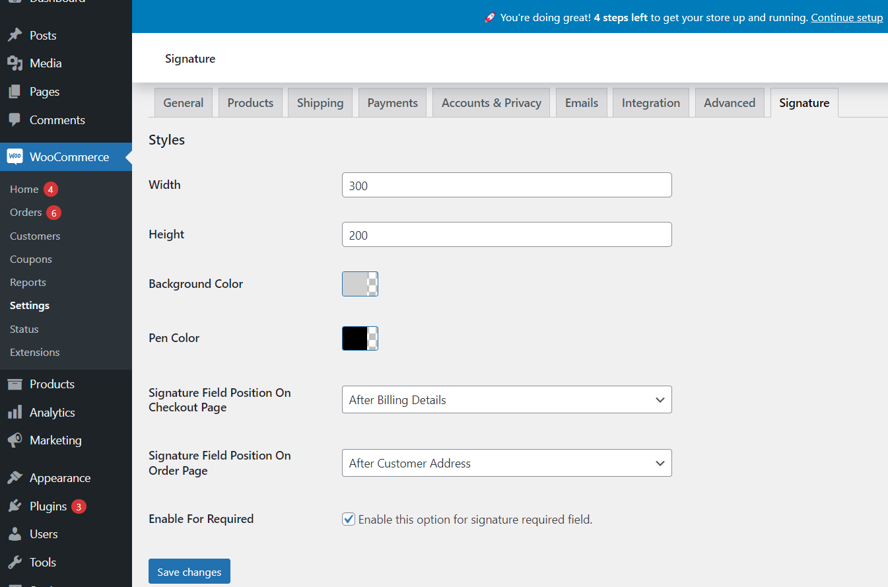Click the Appearance paintbrush icon

point(15,478)
